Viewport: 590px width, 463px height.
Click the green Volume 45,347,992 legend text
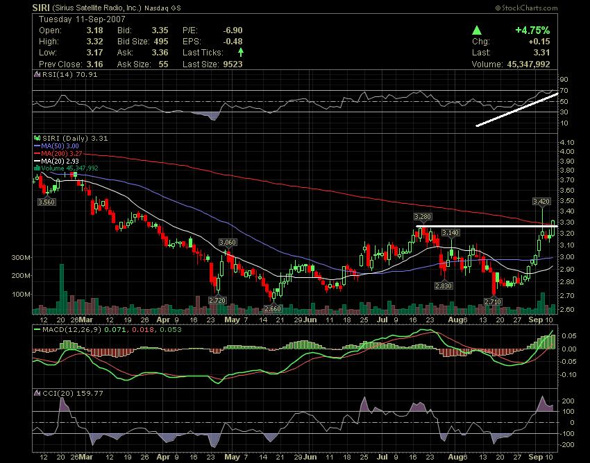coord(69,168)
